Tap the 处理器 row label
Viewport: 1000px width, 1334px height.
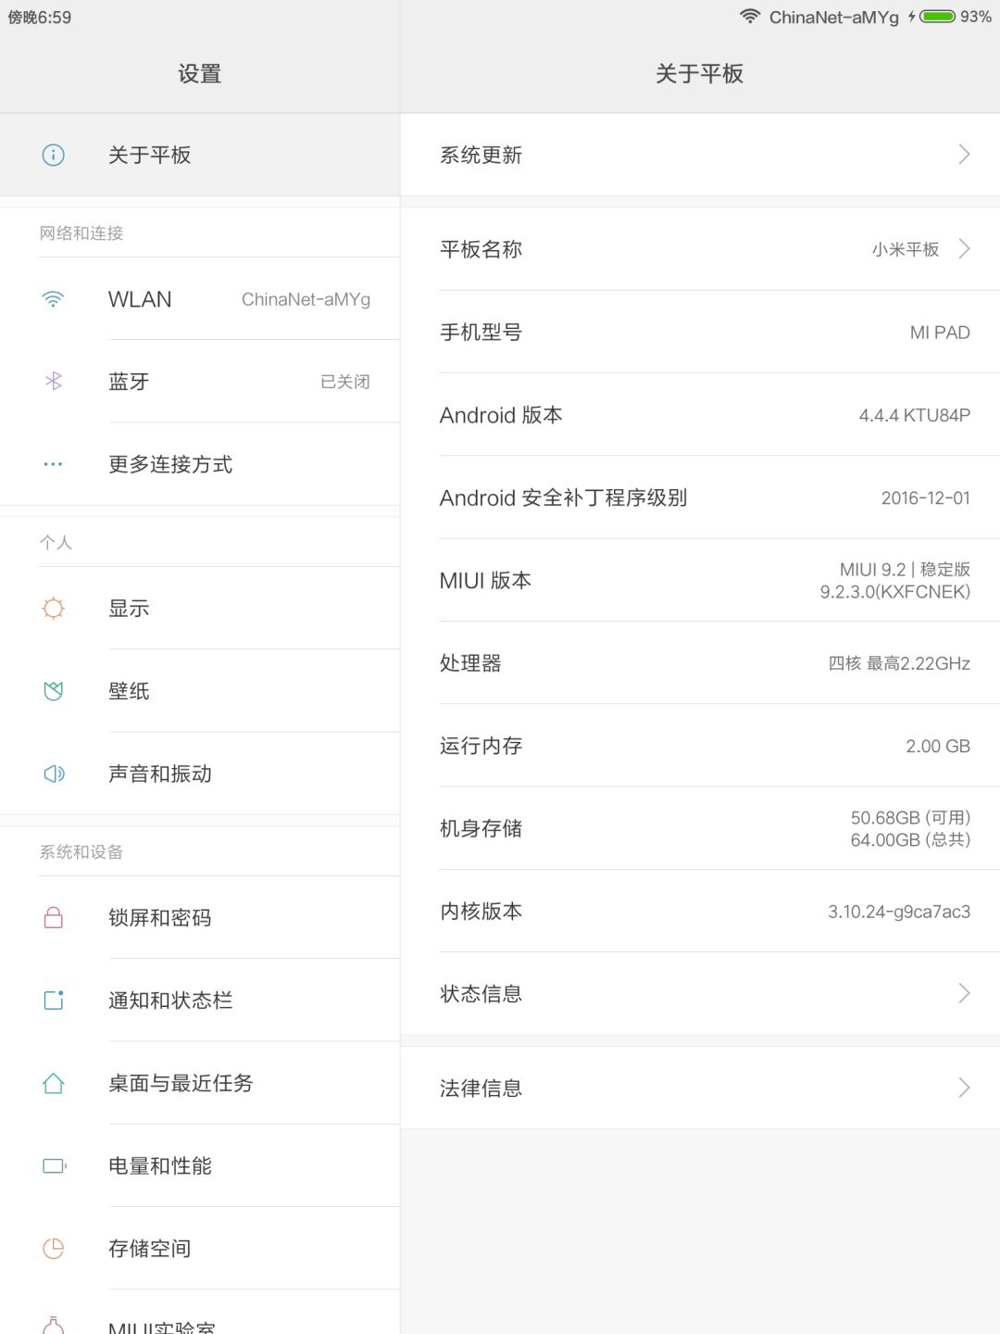470,663
